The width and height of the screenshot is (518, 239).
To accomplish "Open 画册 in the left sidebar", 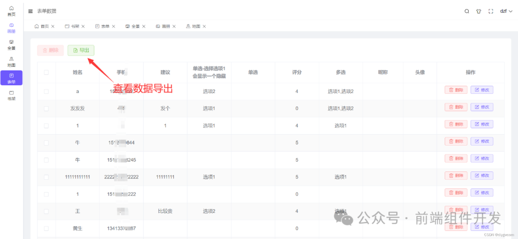I will (x=12, y=28).
